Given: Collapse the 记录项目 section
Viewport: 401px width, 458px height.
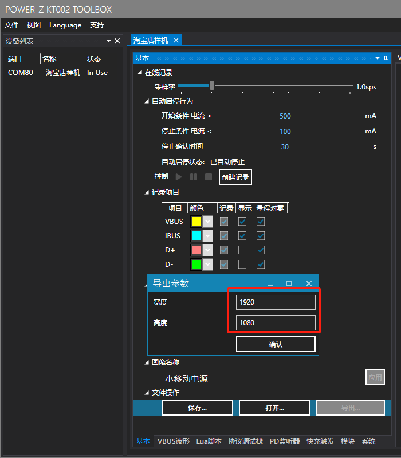Looking at the screenshot, I should tap(147, 192).
